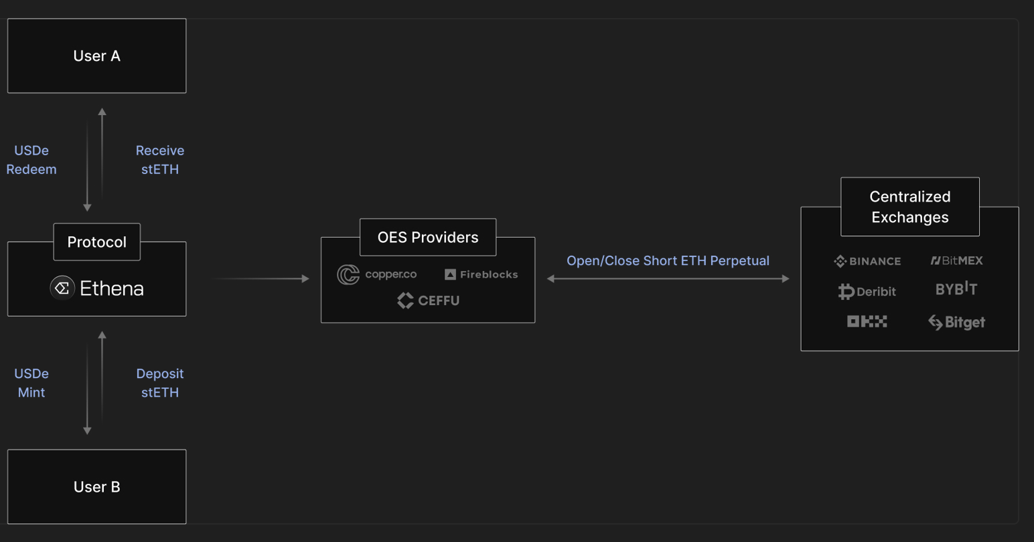
Task: Select the User B box
Action: pos(97,486)
